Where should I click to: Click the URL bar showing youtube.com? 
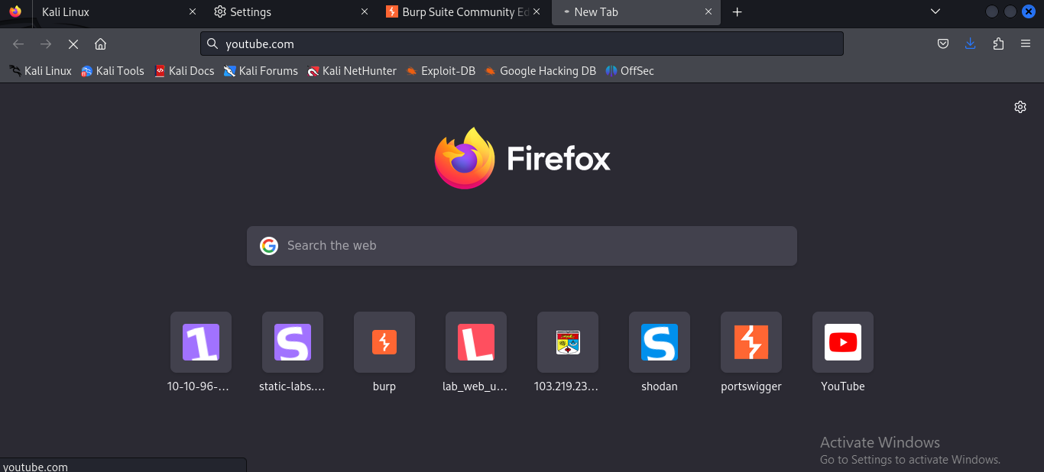pos(522,44)
